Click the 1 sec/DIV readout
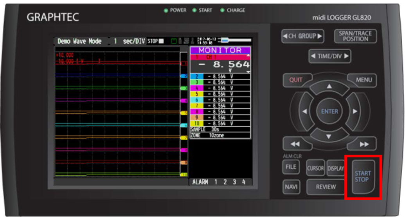This screenshot has width=405, height=217. pos(129,41)
